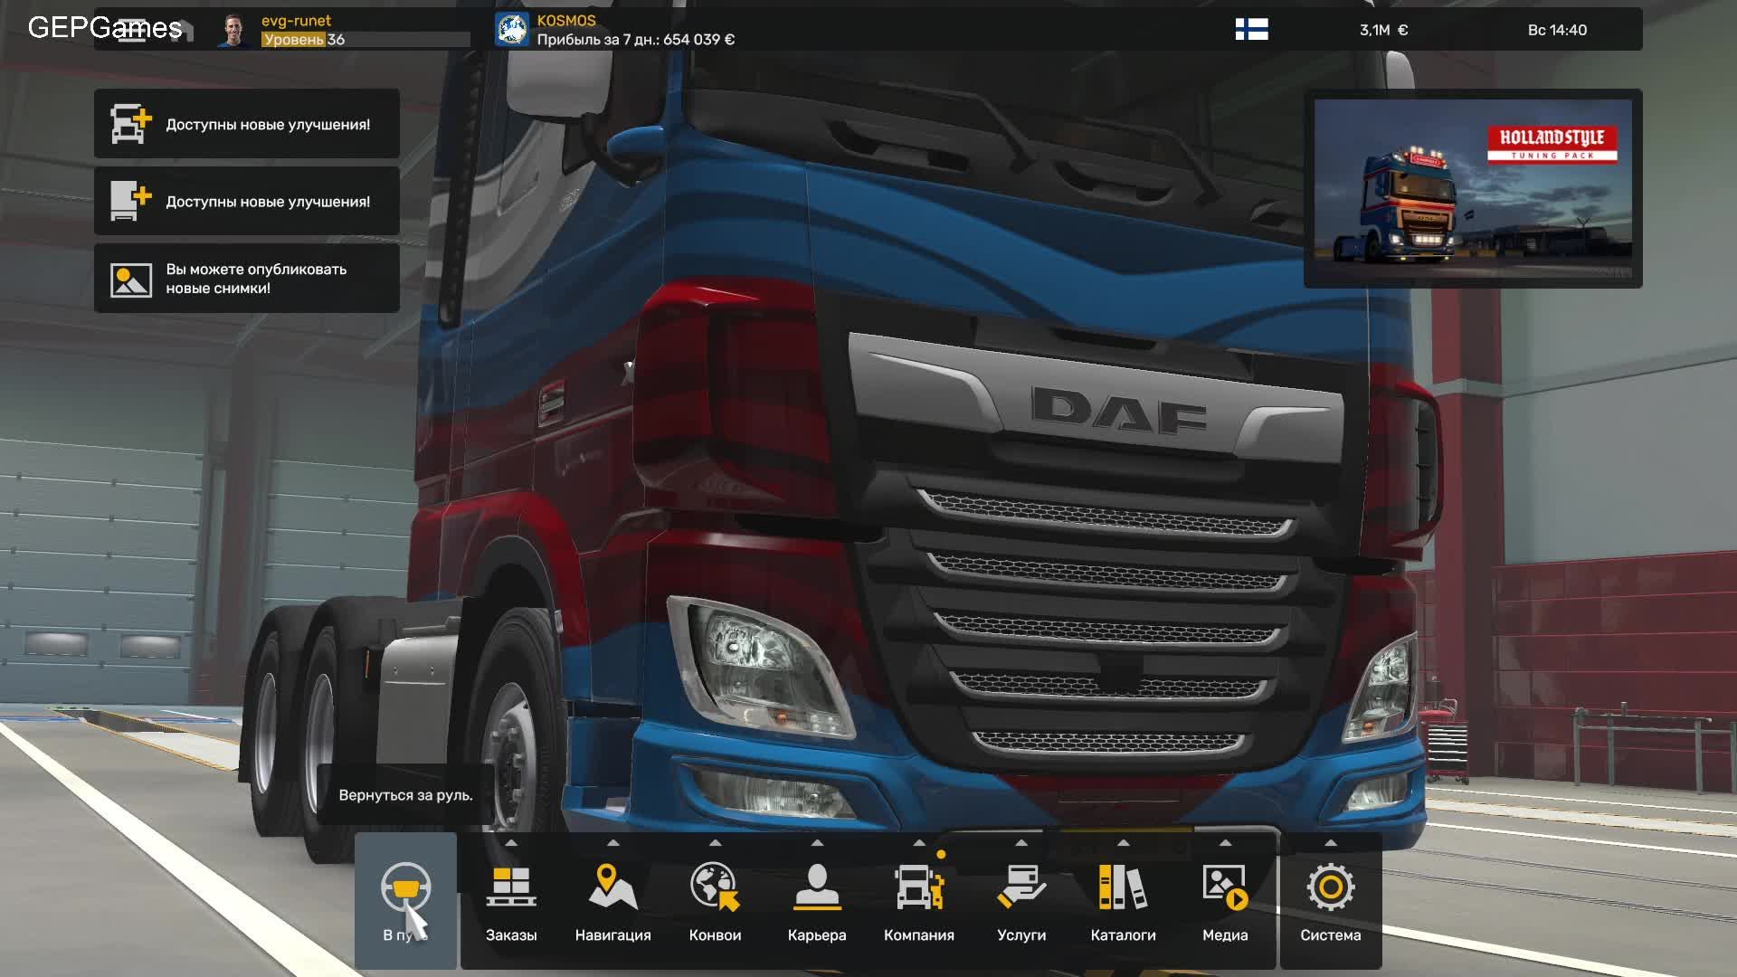Click the 3,1M € balance
The image size is (1737, 977).
point(1383,30)
